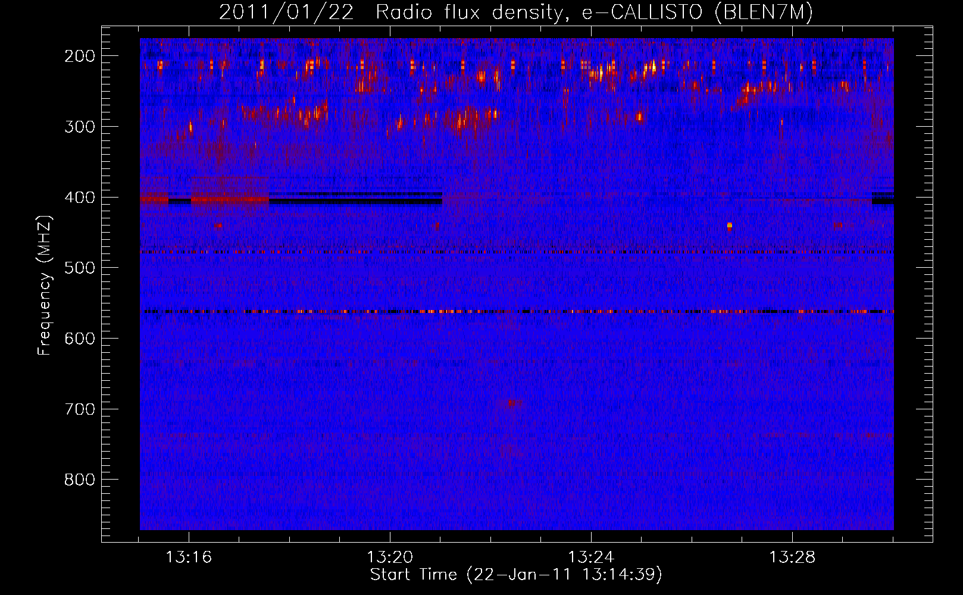The width and height of the screenshot is (963, 595).
Task: Click the 500 frequency tick label
Action: (80, 268)
